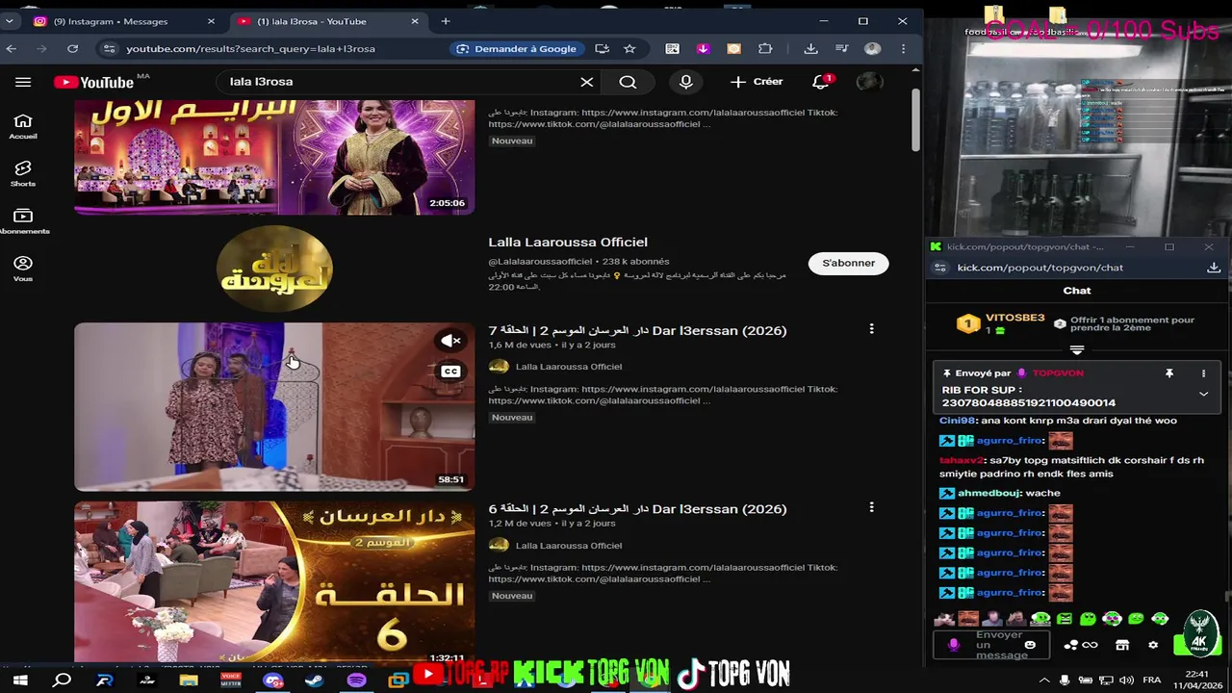Go back with the browser back arrow
1232x693 pixels.
11,48
